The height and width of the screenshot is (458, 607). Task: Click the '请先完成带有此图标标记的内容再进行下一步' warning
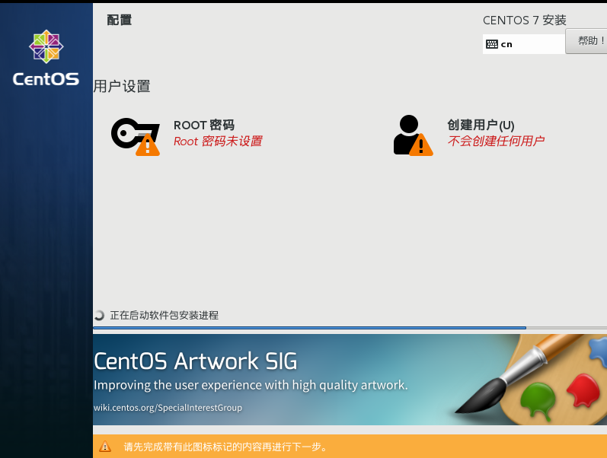[x=225, y=447]
